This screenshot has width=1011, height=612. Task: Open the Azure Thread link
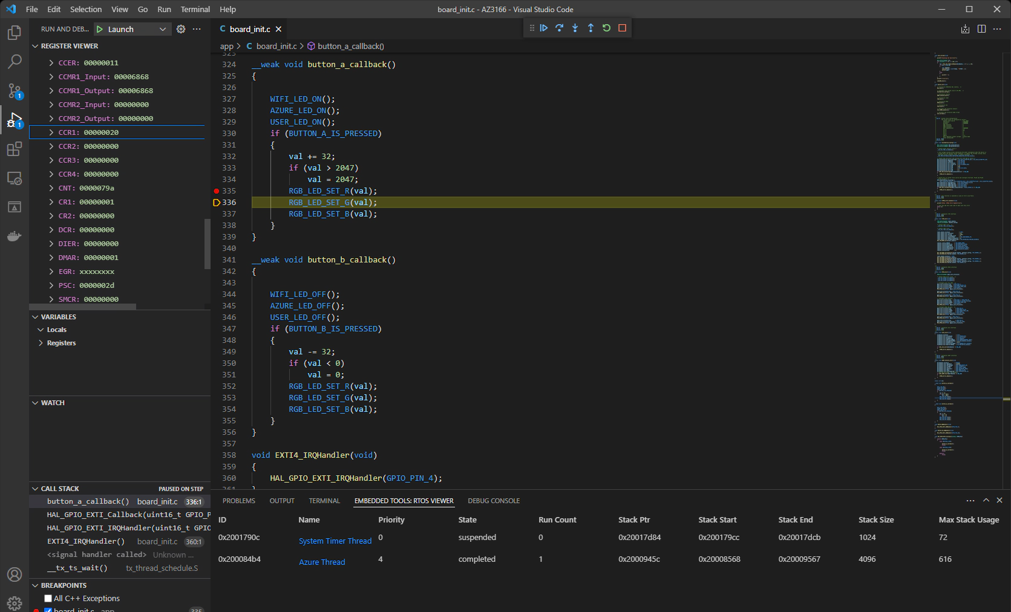[322, 562]
